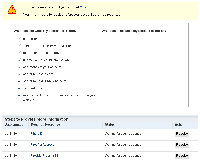Image resolution: width=200 pixels, height=162 pixels.
Task: Click the checkmark beside "send refunds"
Action: (19, 88)
